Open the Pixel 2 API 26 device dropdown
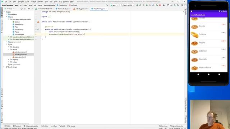This screenshot has height=129, width=230. click(x=127, y=5)
